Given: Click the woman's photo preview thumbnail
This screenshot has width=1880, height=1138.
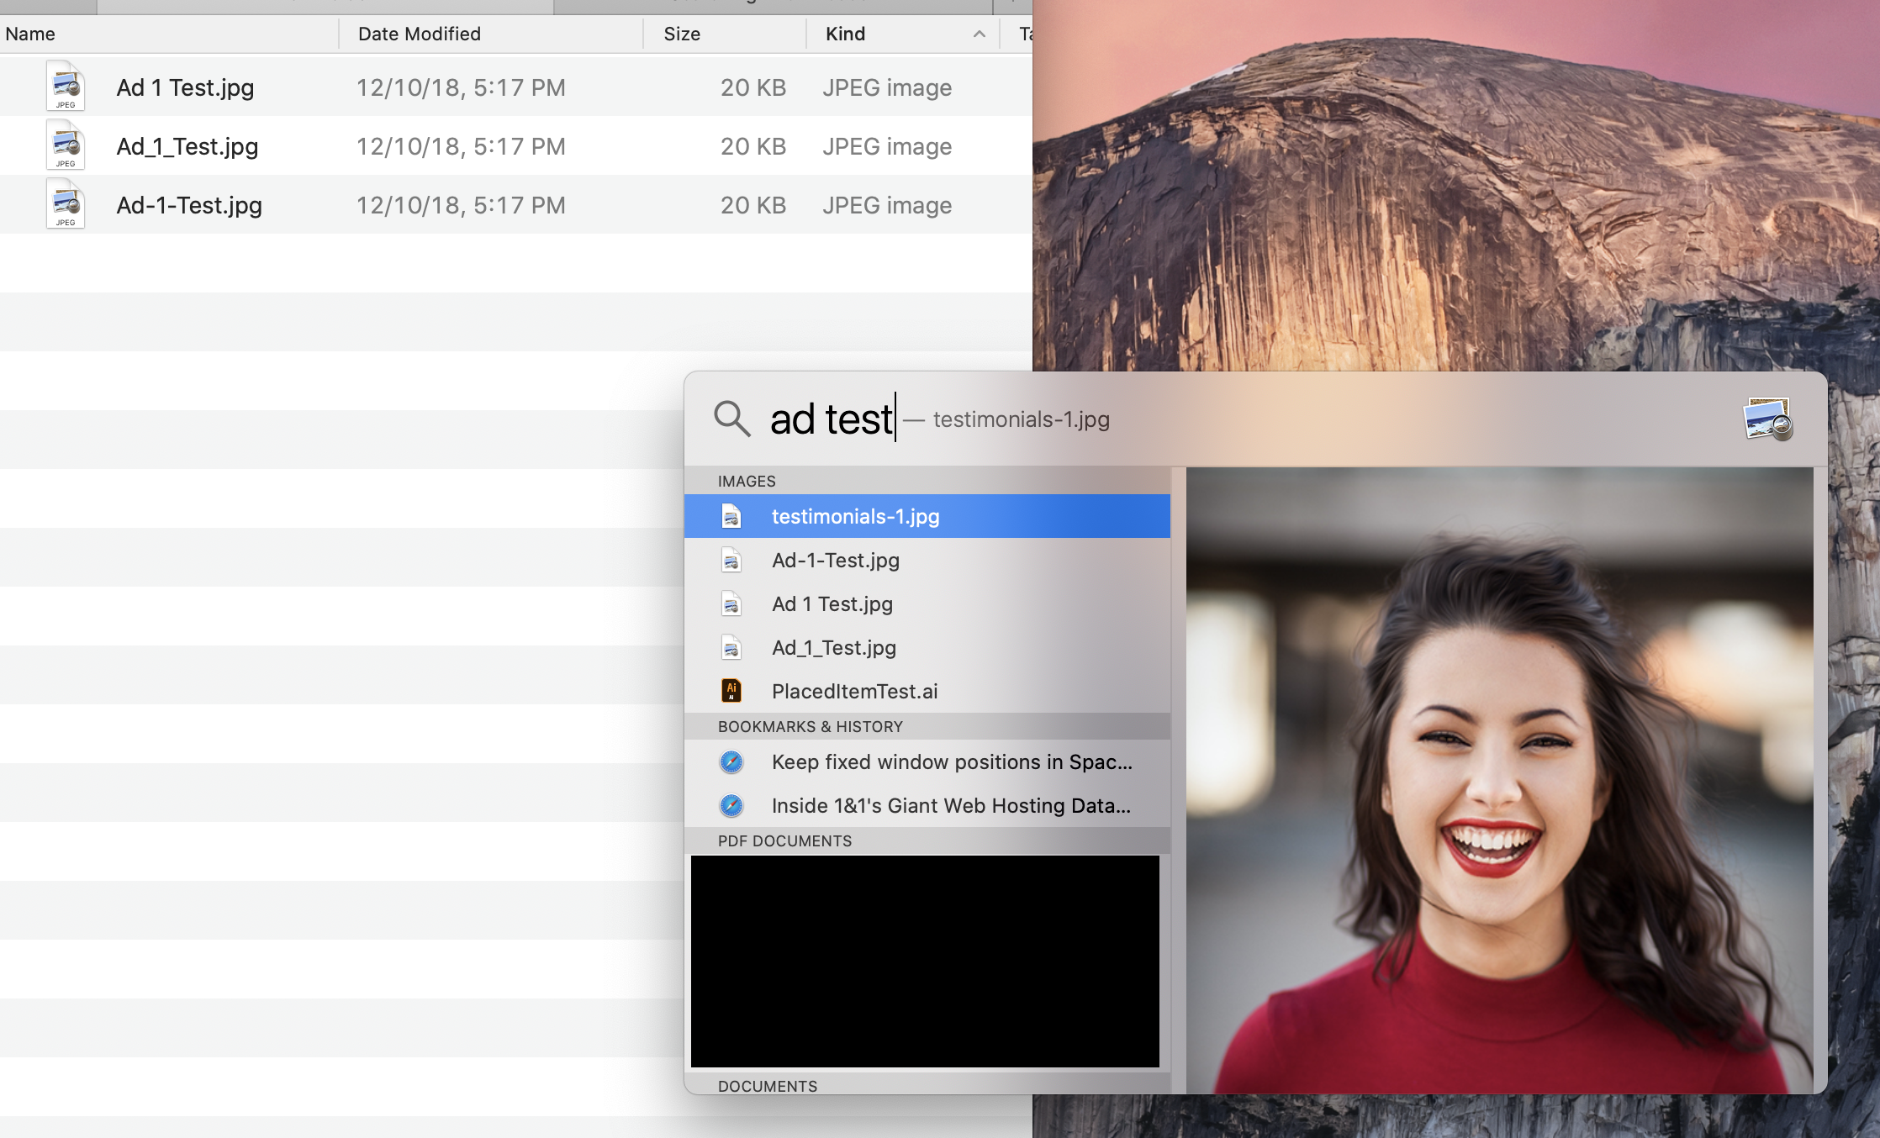Looking at the screenshot, I should [x=1499, y=780].
